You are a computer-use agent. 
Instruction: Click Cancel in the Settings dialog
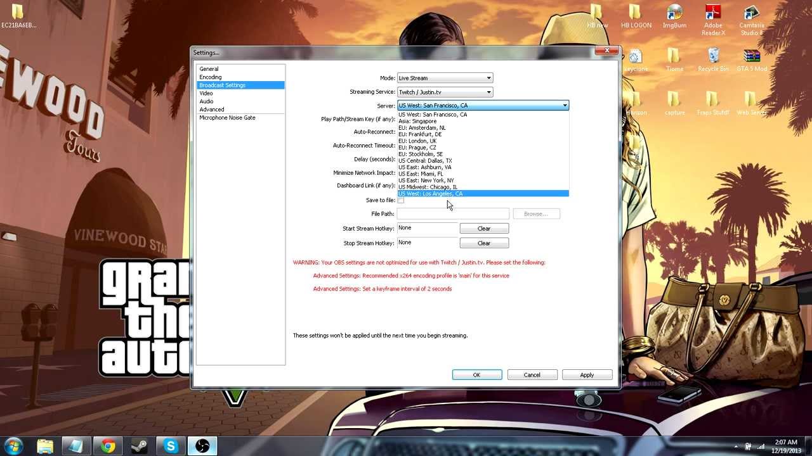[532, 375]
